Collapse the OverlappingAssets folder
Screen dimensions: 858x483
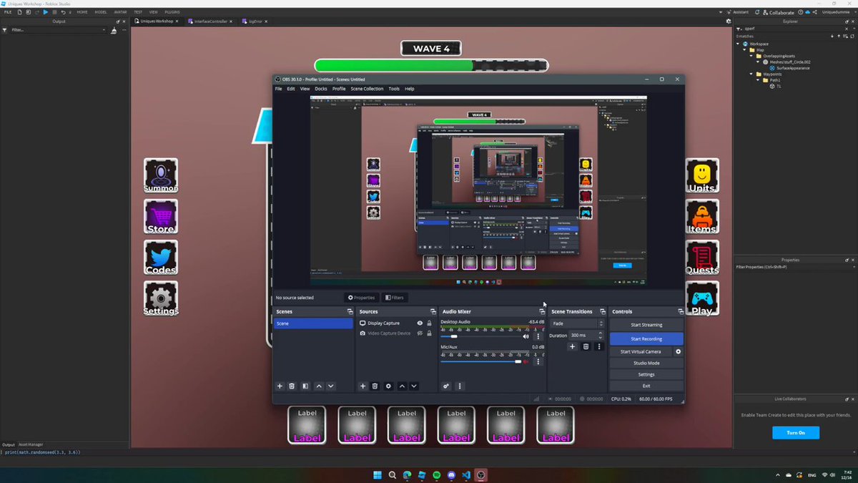click(751, 56)
